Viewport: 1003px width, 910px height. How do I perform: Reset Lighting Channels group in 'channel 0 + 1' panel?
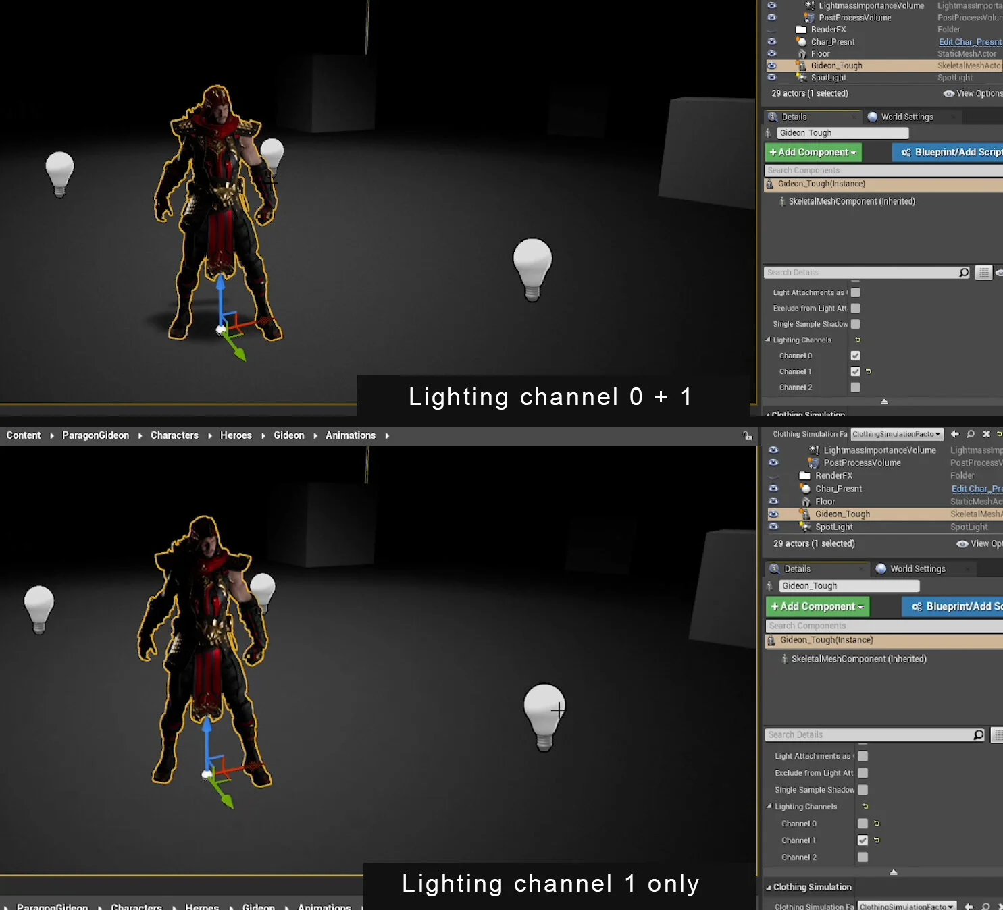(x=858, y=340)
